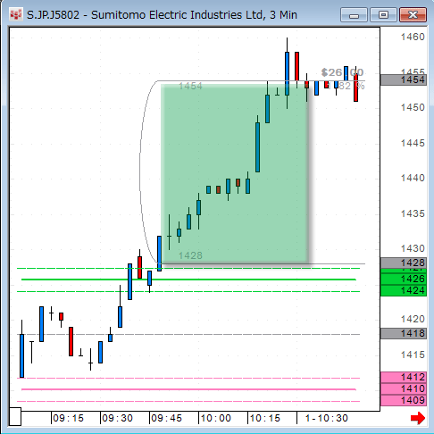Screen dimensions: 434x434
Task: Select the pink 1412 price label
Action: [x=404, y=378]
